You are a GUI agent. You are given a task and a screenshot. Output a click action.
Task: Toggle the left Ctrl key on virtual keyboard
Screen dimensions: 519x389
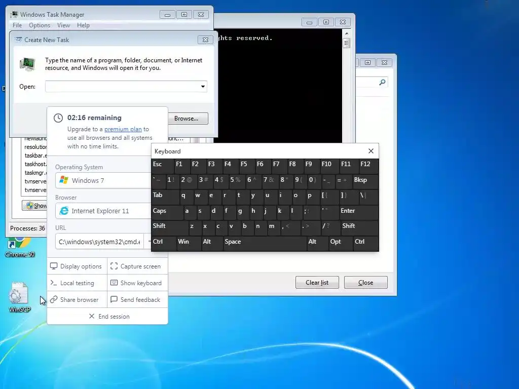164,244
